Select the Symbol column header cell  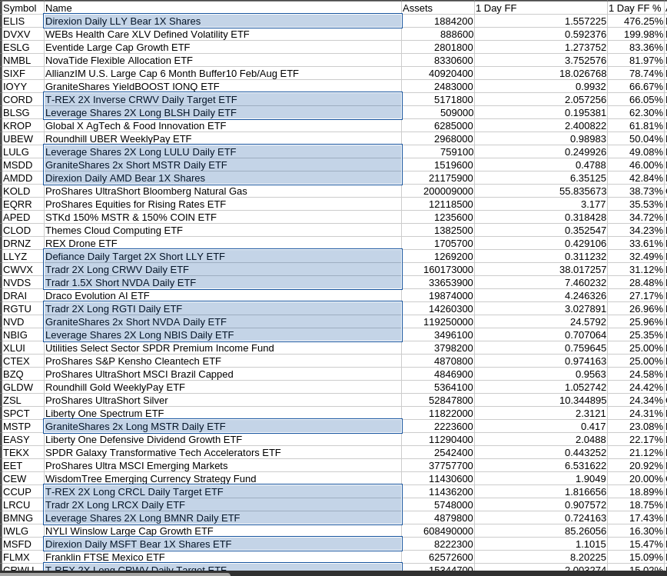coord(22,8)
